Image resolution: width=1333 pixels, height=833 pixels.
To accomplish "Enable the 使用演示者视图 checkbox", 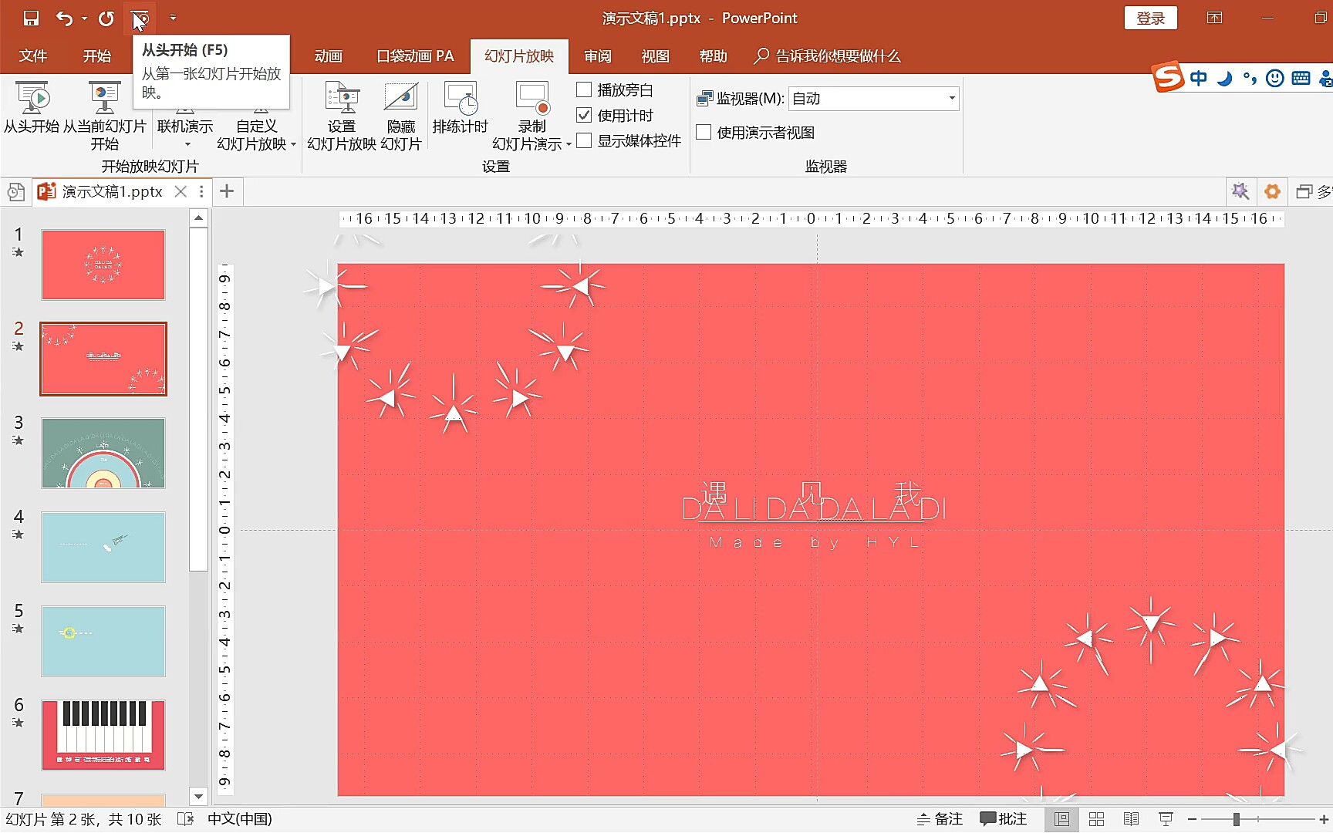I will [704, 132].
